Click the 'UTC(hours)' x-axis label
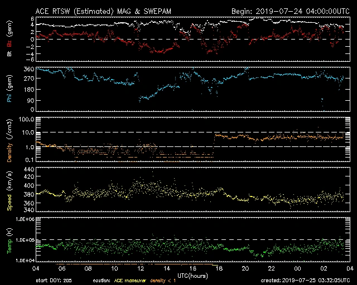Viewport: 357px width, 285px height. pyautogui.click(x=192, y=276)
